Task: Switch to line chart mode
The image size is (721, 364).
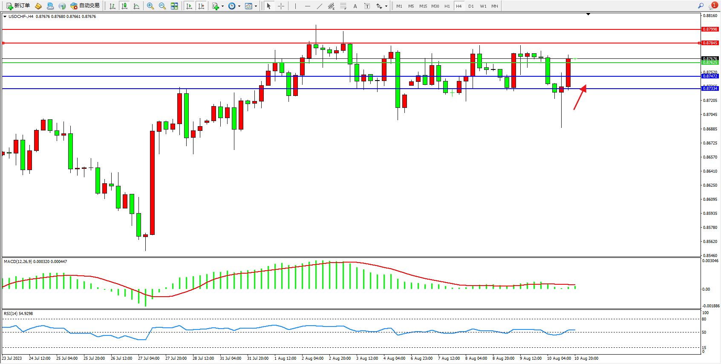Action: click(136, 6)
